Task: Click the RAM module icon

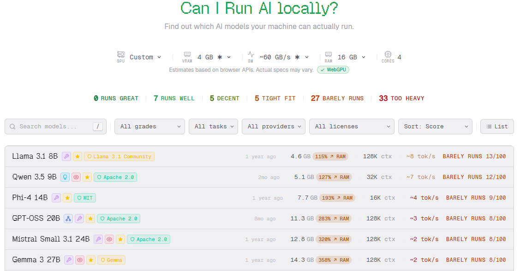Action: click(x=329, y=54)
